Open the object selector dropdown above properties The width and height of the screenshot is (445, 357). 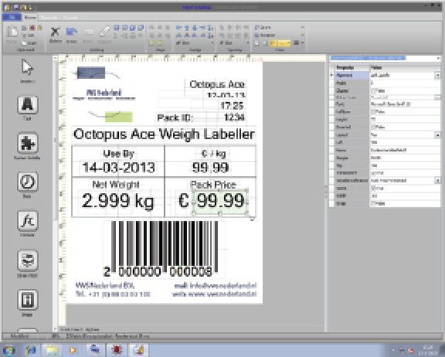point(439,58)
